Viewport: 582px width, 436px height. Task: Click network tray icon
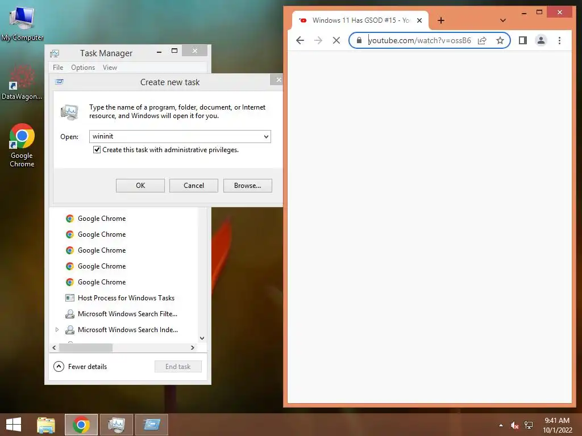[529, 425]
